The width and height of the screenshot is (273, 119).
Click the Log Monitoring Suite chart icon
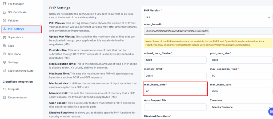coord(5,71)
